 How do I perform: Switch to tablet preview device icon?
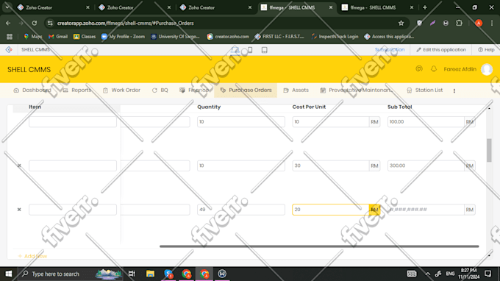(x=265, y=50)
